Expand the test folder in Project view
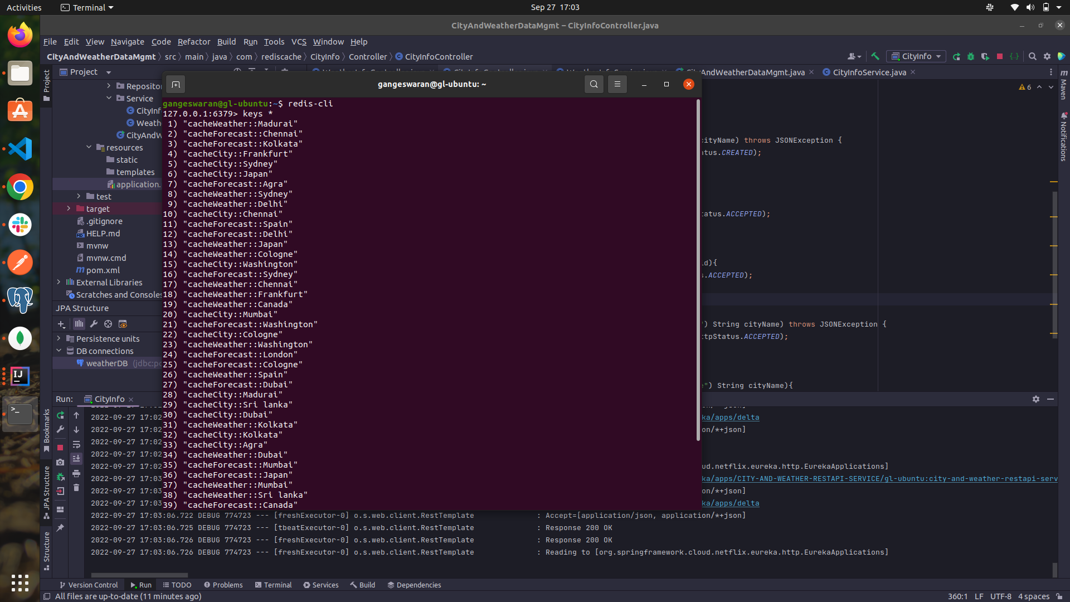 coord(79,196)
